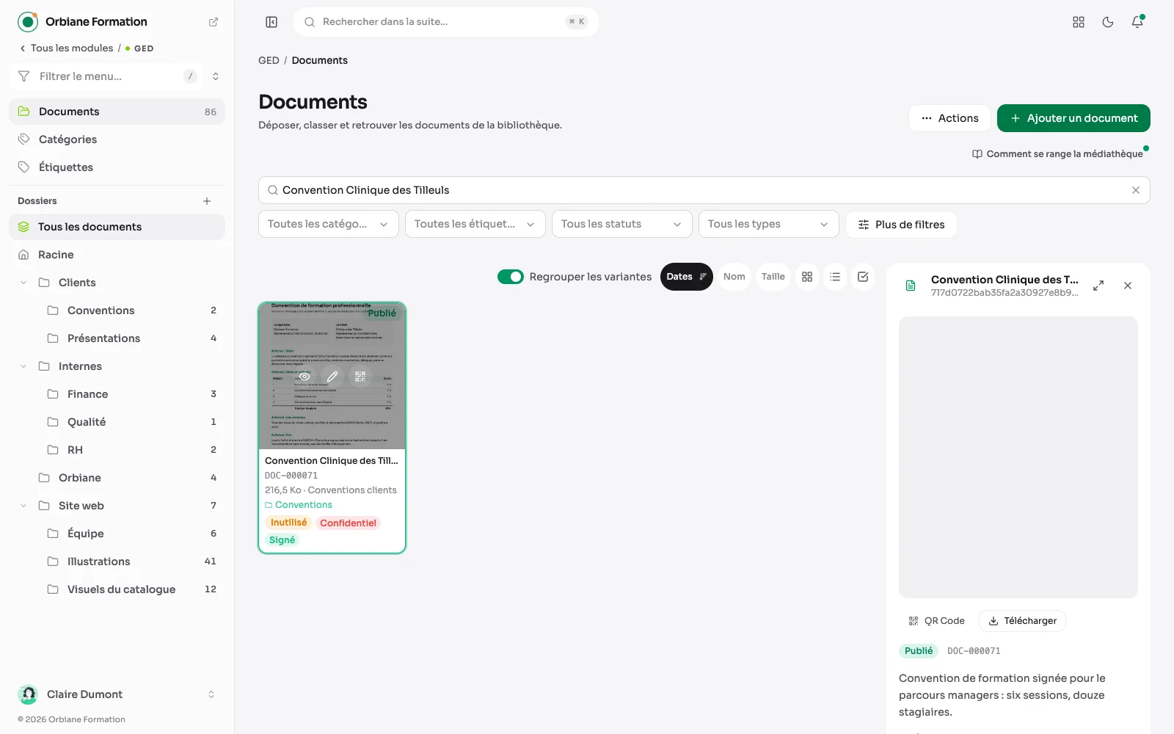Clear the document search field
Screen dimensions: 1174x734
click(1136, 190)
